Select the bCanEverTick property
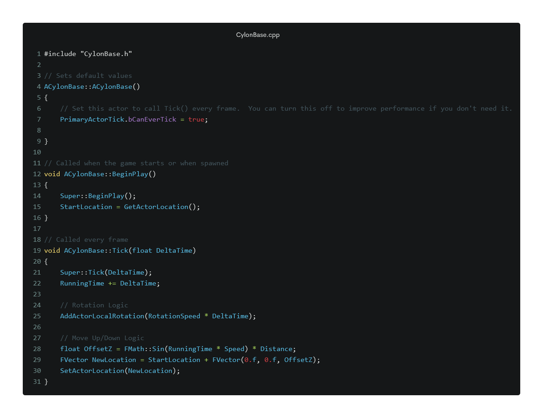543x418 pixels. pyautogui.click(x=152, y=119)
